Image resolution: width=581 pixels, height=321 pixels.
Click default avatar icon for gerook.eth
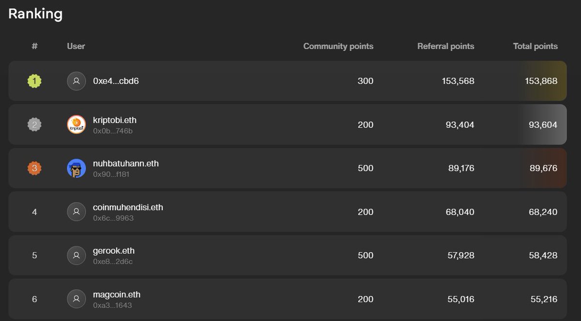76,255
